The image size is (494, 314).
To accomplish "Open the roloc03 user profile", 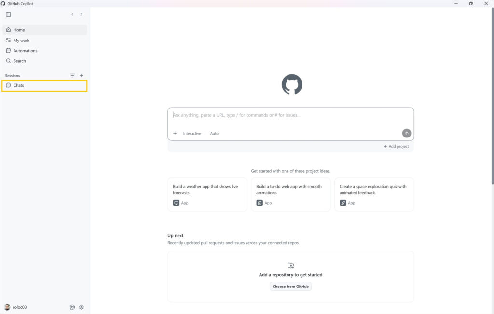I will point(16,307).
